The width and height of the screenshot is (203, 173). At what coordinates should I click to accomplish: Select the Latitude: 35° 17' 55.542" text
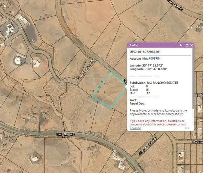point(146,65)
